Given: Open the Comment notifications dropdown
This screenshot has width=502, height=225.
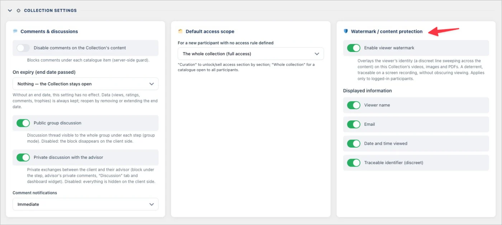Looking at the screenshot, I should pos(85,204).
